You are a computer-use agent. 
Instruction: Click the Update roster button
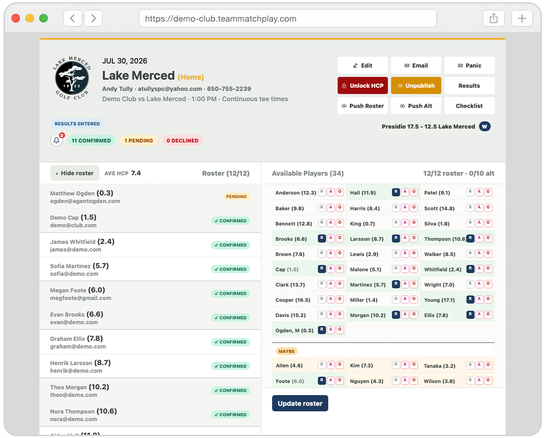click(300, 403)
